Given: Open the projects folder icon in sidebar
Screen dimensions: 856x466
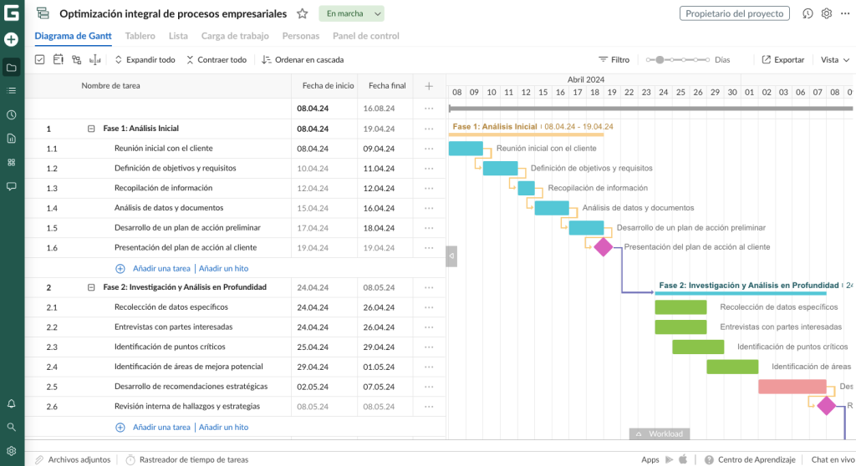Looking at the screenshot, I should (x=12, y=68).
